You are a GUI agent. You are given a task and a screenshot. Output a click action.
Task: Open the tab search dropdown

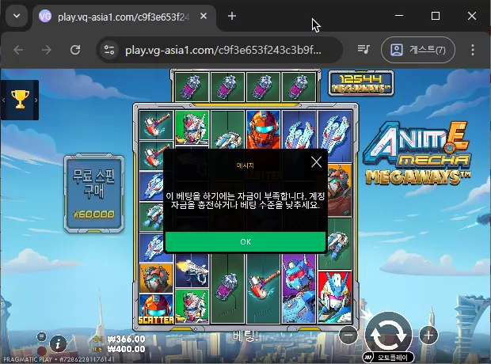[x=17, y=16]
